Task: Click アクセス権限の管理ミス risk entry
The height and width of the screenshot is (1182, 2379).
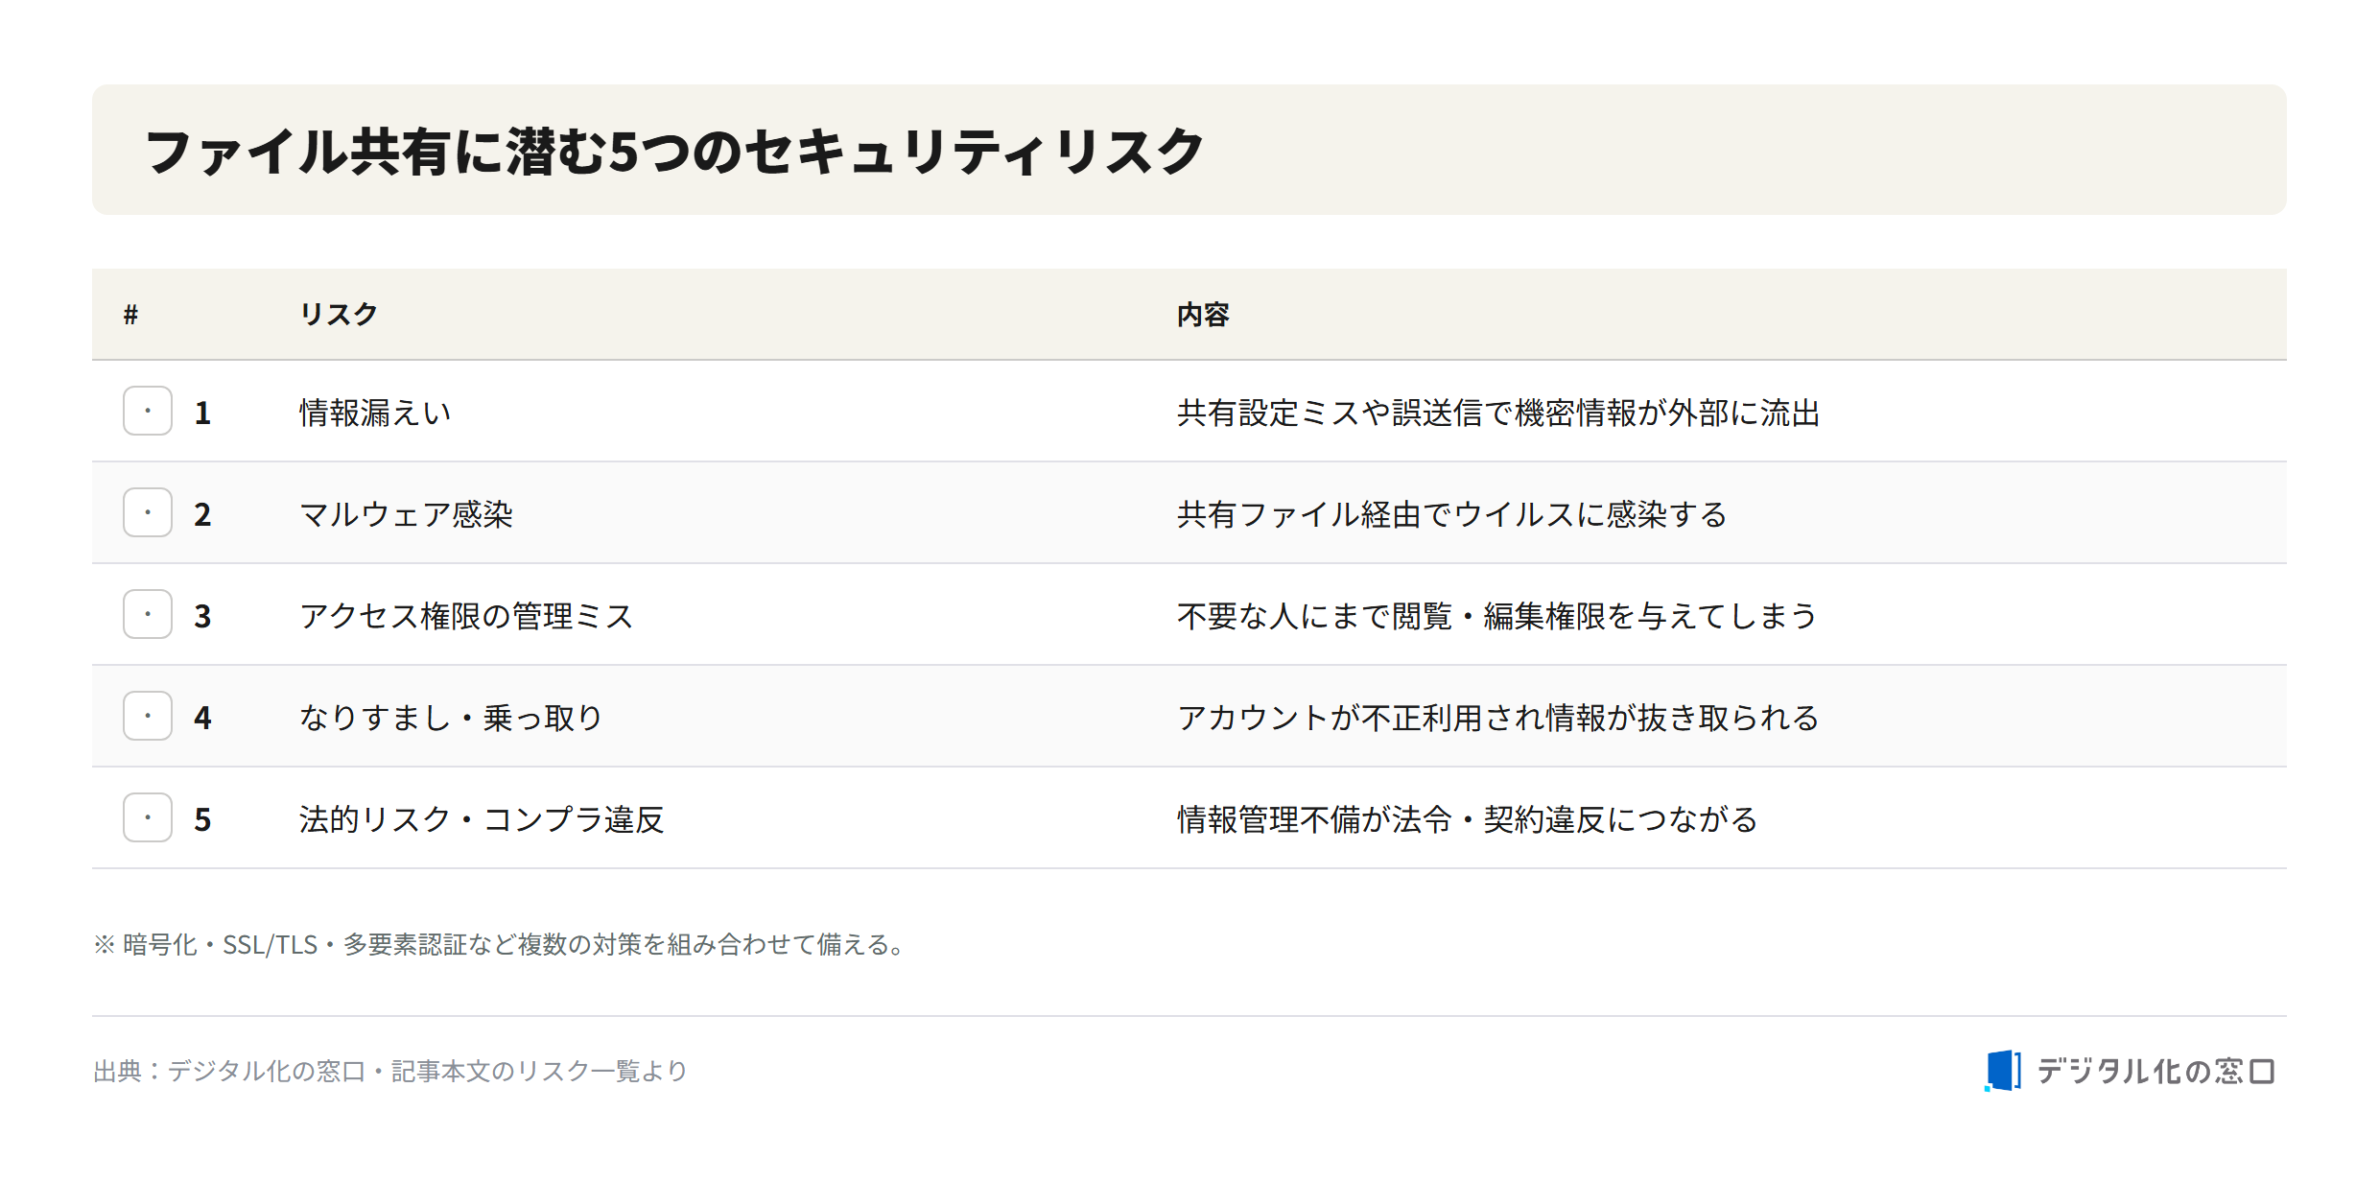Action: tap(466, 616)
